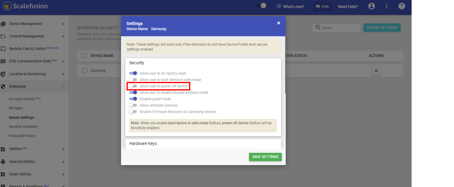The height and width of the screenshot is (187, 454).
Task: Open Security Incidents under Enterprise
Action: click(x=23, y=127)
